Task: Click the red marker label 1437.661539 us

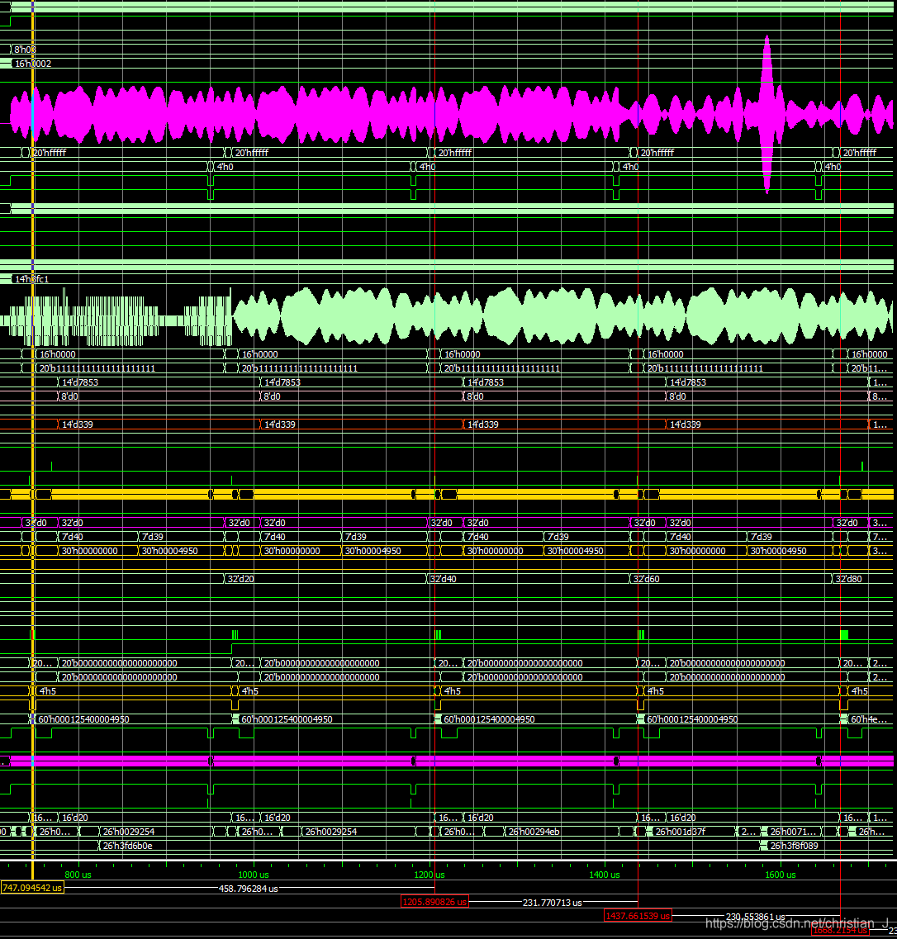Action: pos(638,916)
